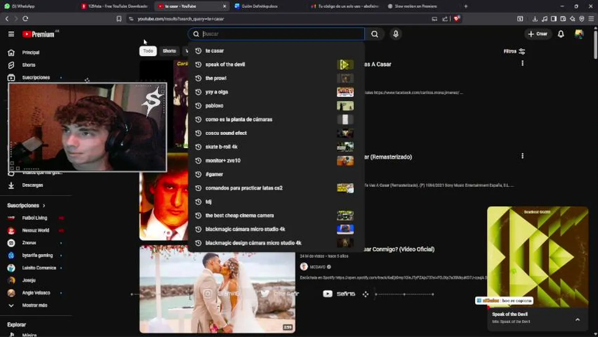Viewport: 598px width, 337px height.
Task: Pick the "tdj" suggestion
Action: (276, 202)
